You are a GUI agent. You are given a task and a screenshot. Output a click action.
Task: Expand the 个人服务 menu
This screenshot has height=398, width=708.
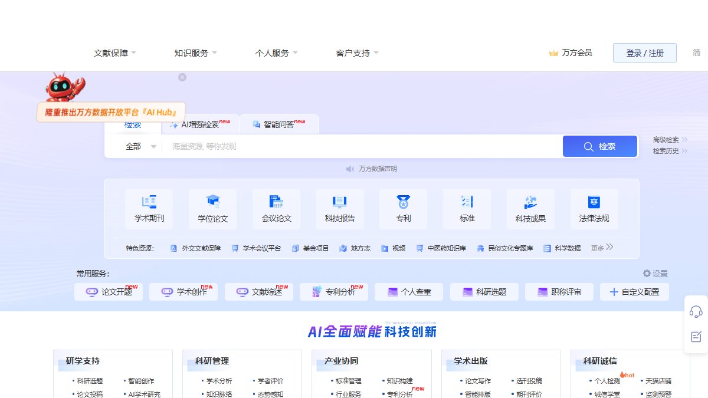point(277,53)
